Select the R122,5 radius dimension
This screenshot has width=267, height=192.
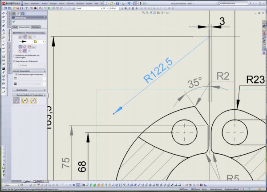coord(158,70)
